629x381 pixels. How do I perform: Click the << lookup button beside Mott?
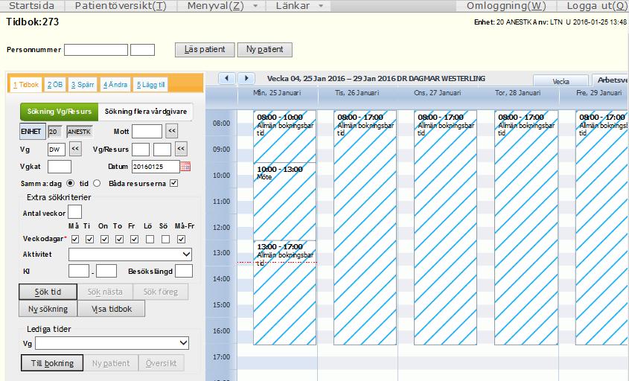click(172, 131)
